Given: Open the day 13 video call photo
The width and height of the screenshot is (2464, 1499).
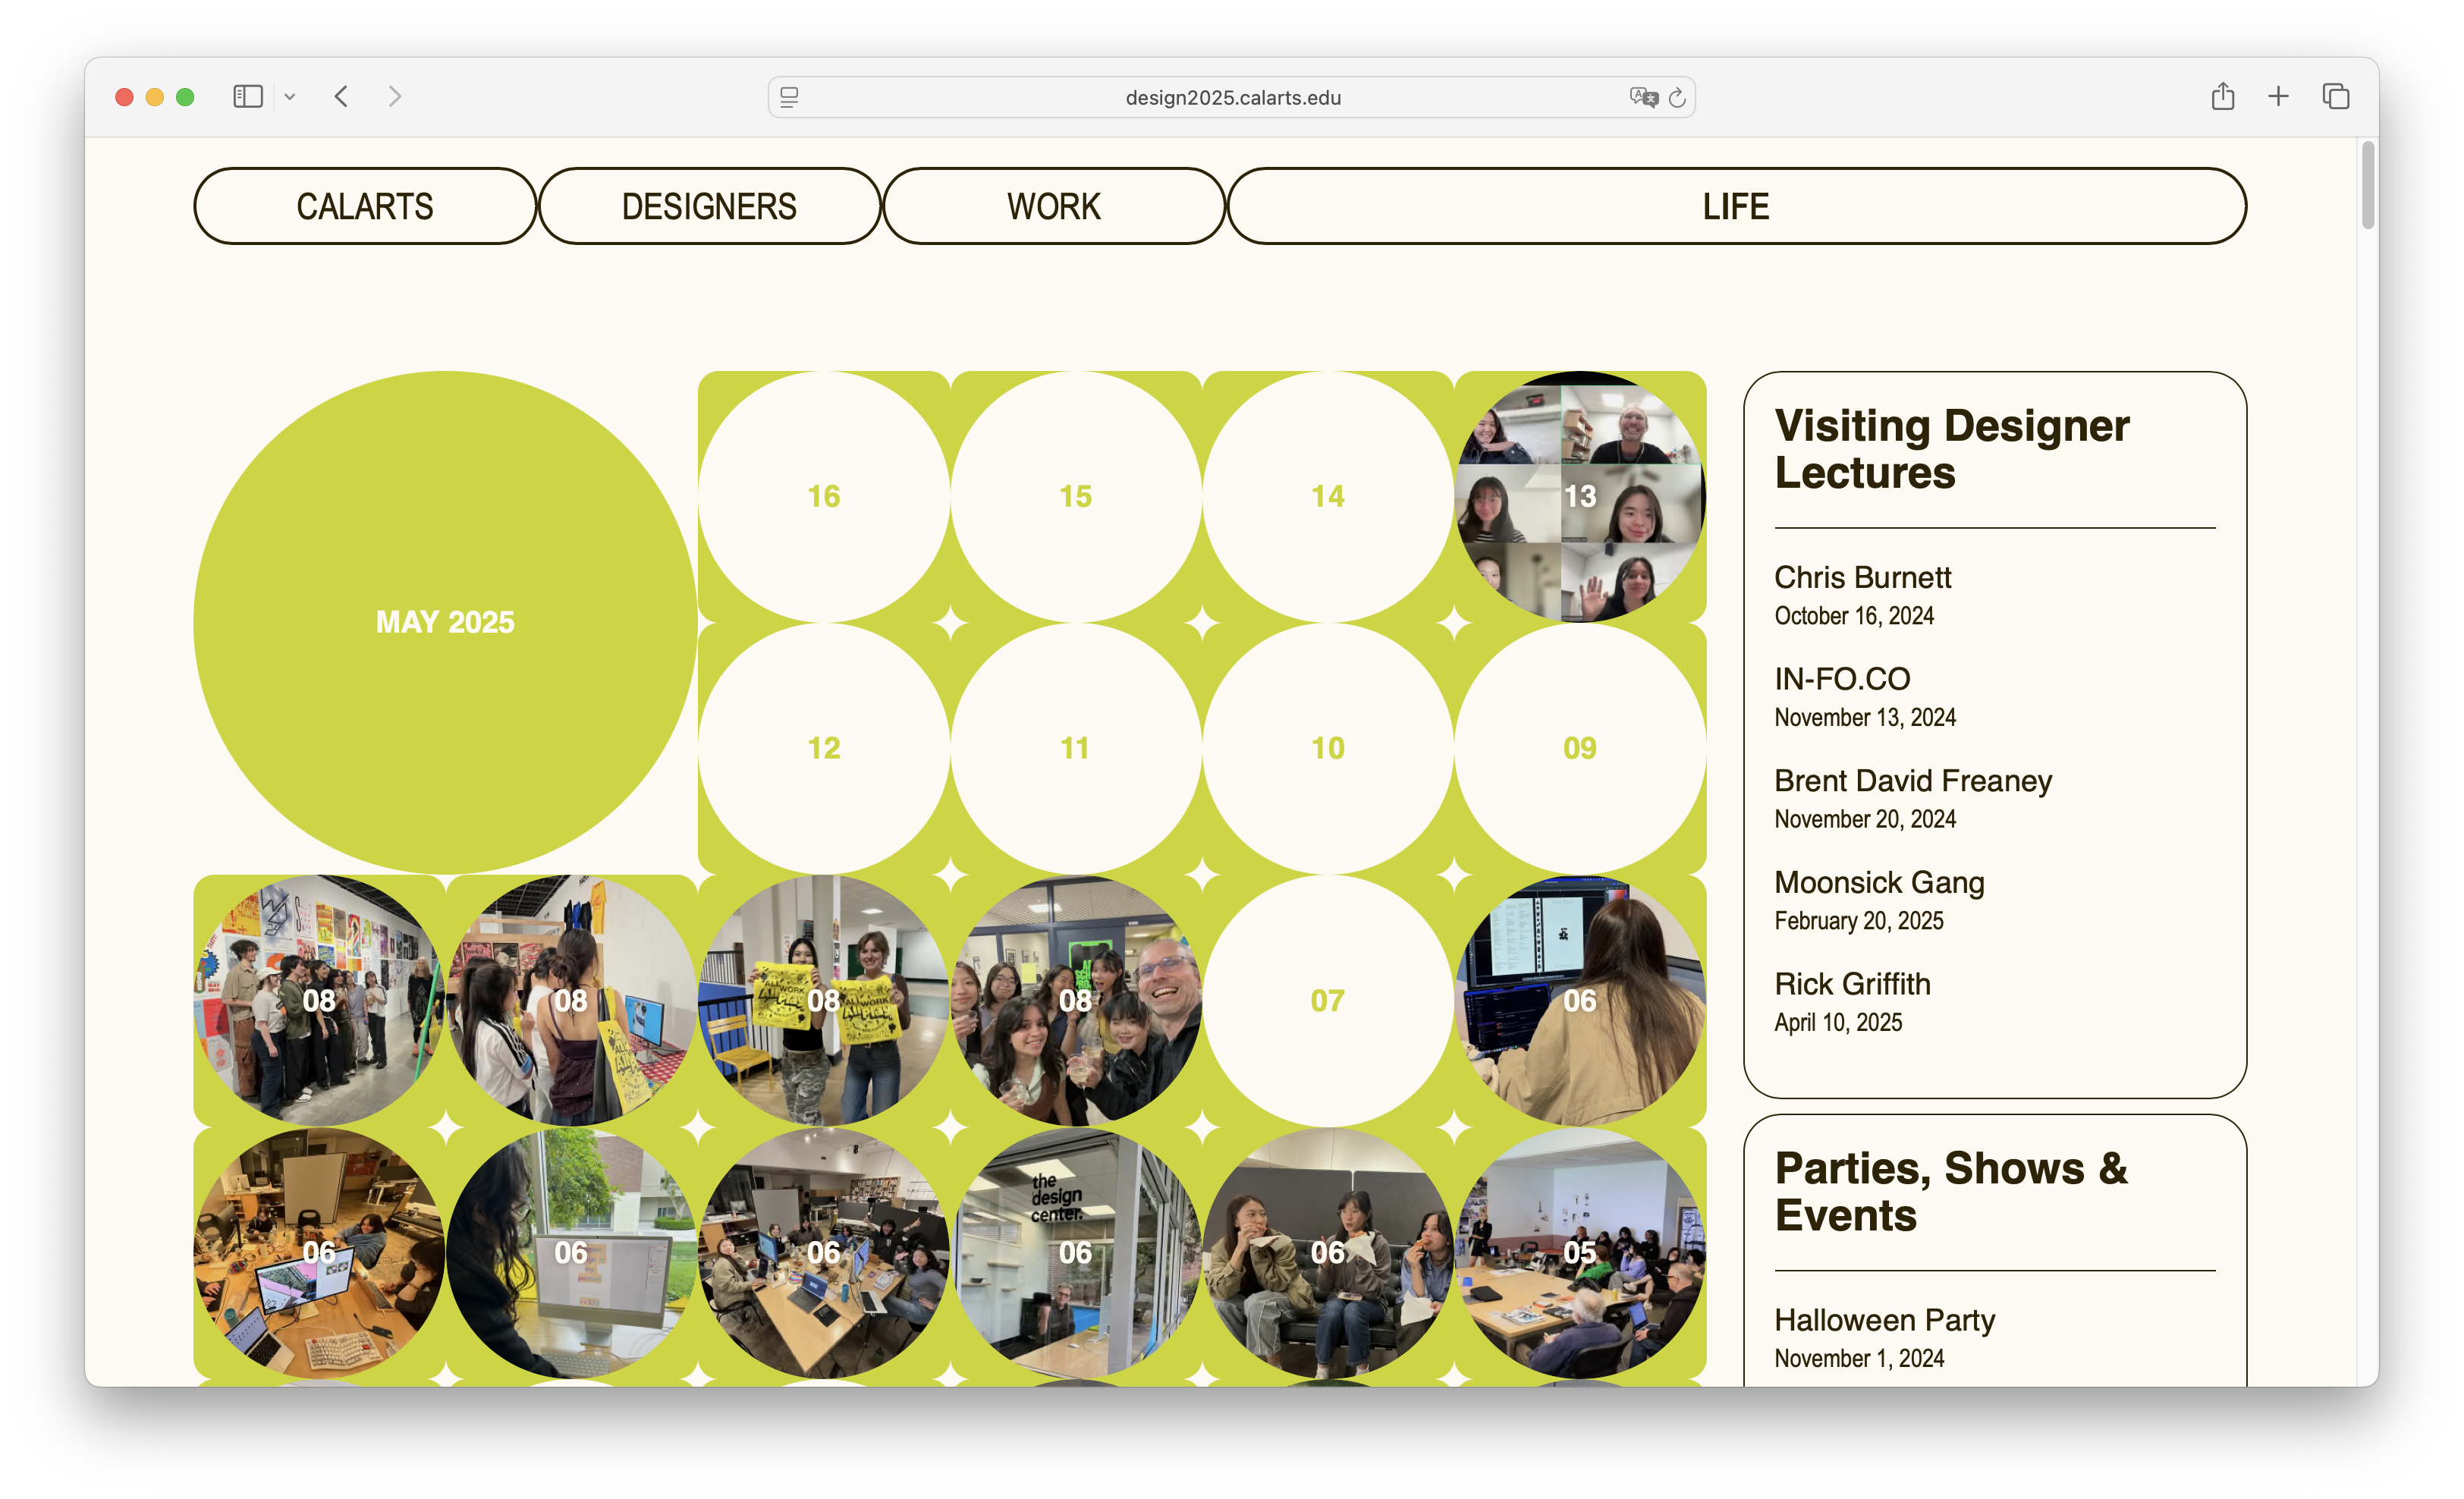Looking at the screenshot, I should [1579, 496].
